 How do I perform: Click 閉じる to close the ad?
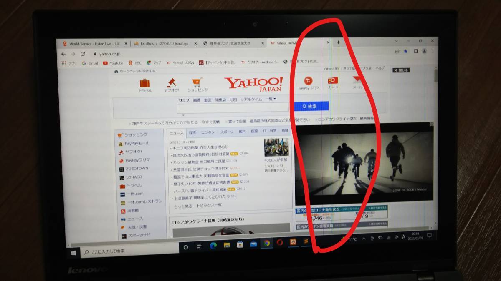tap(401, 70)
